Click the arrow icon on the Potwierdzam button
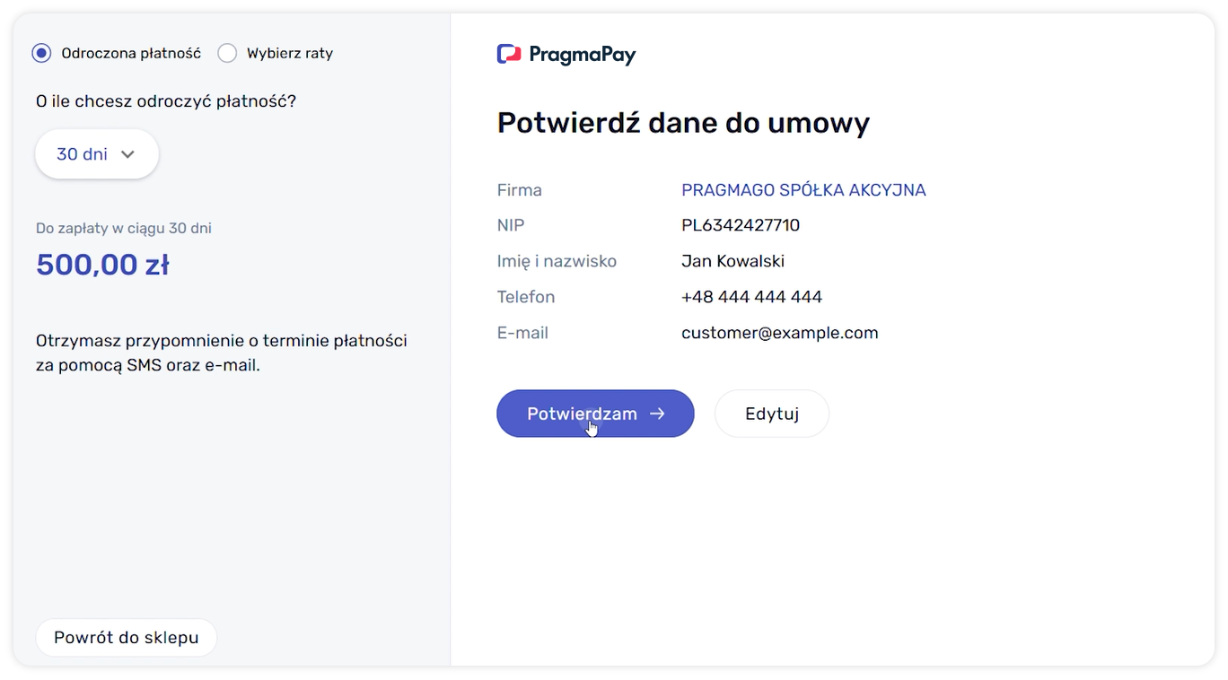Viewport: 1228px width, 680px height. point(657,414)
